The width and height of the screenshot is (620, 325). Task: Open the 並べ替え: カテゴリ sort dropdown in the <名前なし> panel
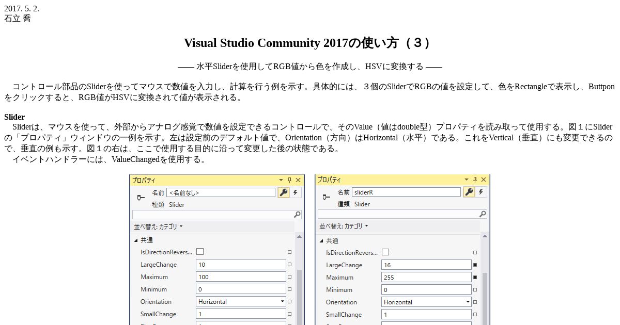point(158,226)
